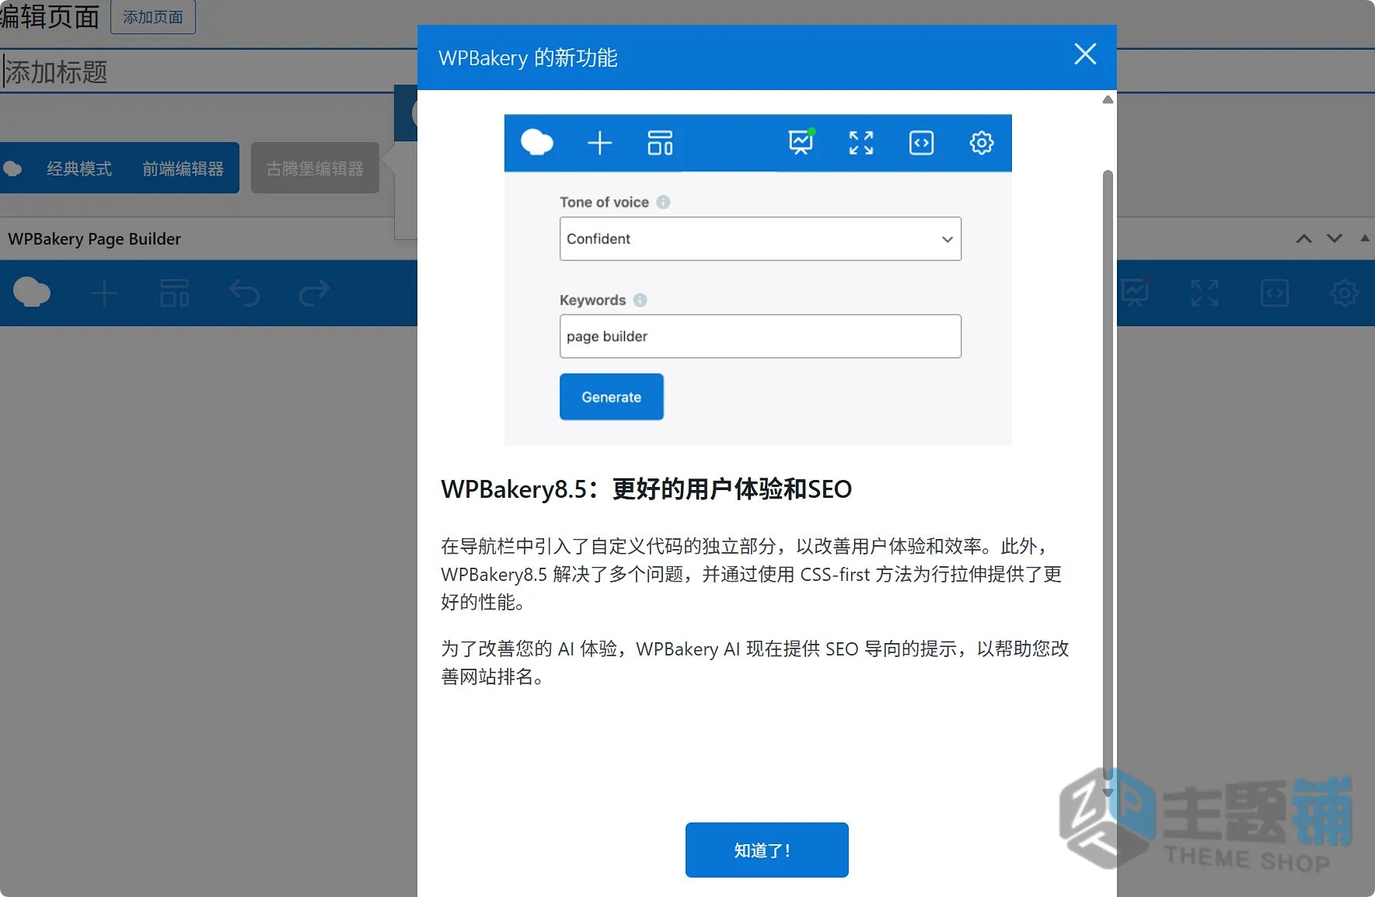Viewport: 1375px width, 897px height.
Task: Click the dialog scrollbar down arrow
Action: 1108,792
